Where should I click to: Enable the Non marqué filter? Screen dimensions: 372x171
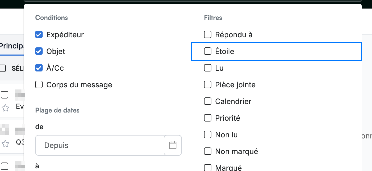208,151
